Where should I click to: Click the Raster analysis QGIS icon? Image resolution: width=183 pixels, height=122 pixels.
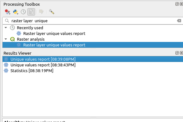[x=12, y=39]
